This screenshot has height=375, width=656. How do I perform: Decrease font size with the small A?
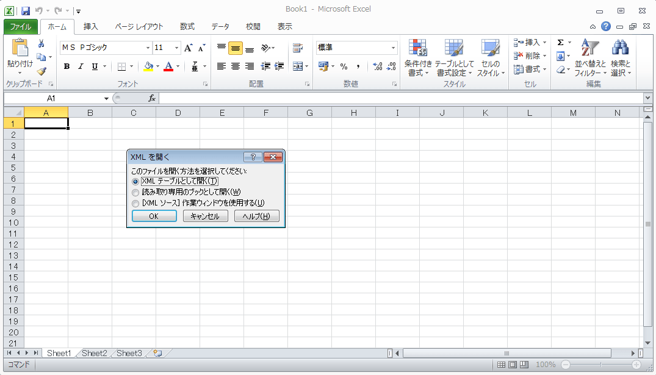coord(201,48)
